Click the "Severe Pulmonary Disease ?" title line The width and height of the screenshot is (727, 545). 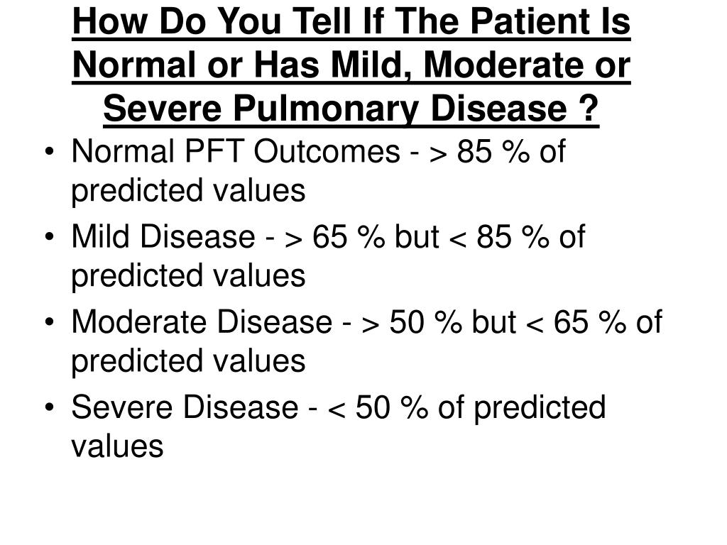tap(351, 109)
